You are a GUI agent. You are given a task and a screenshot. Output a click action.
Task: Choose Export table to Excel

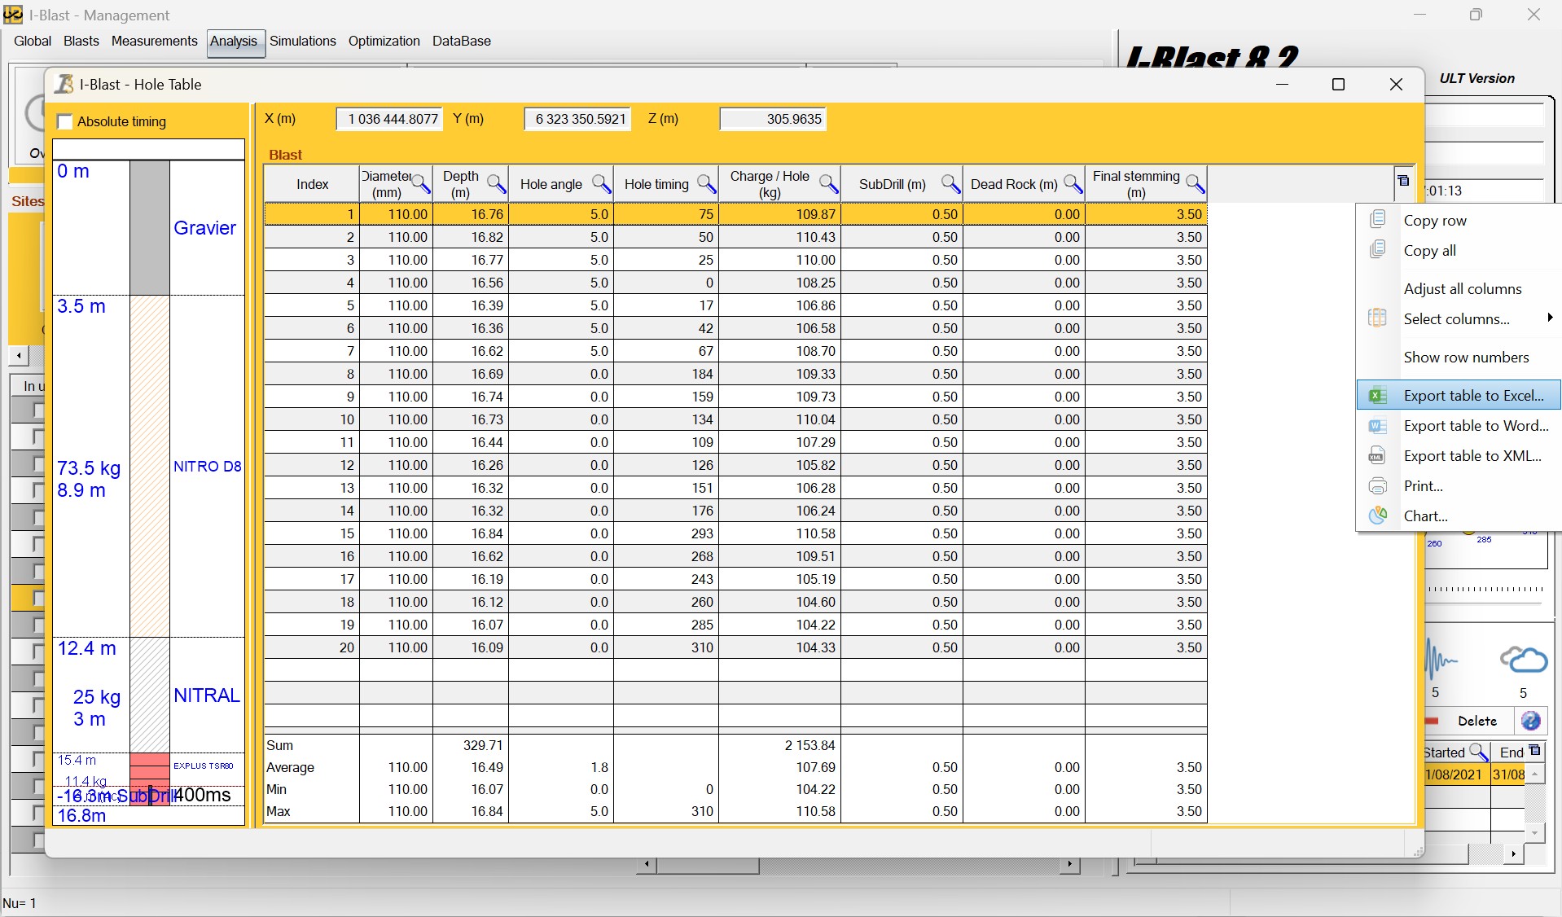1474,394
